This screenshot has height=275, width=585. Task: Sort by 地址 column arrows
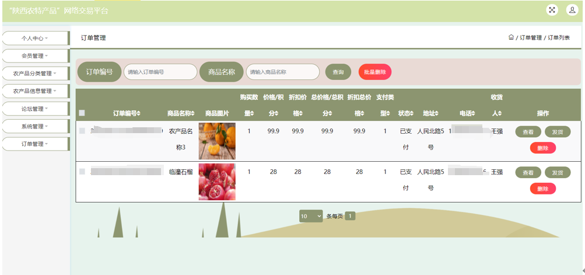click(x=436, y=114)
